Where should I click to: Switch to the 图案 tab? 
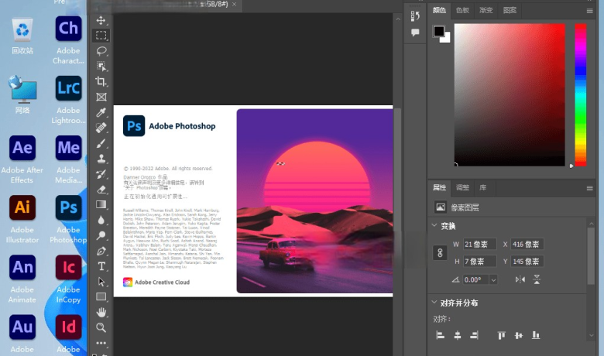(510, 10)
